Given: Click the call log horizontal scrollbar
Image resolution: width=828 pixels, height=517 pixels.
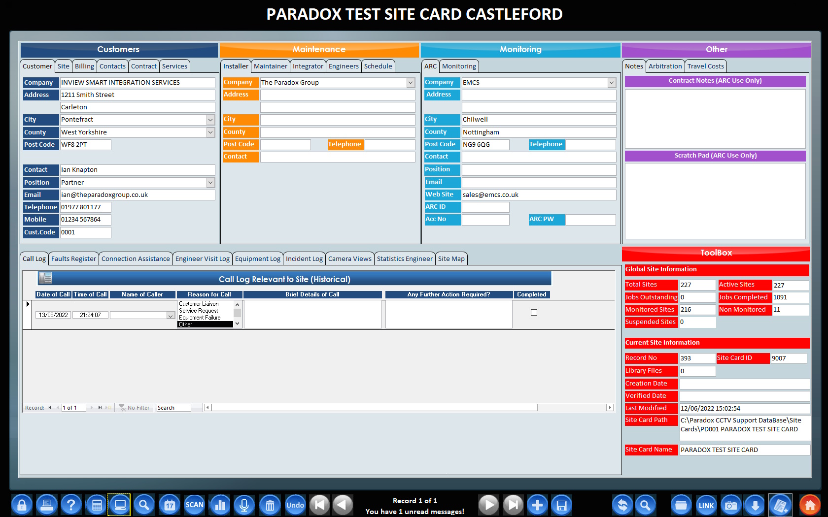Looking at the screenshot, I should coord(409,408).
